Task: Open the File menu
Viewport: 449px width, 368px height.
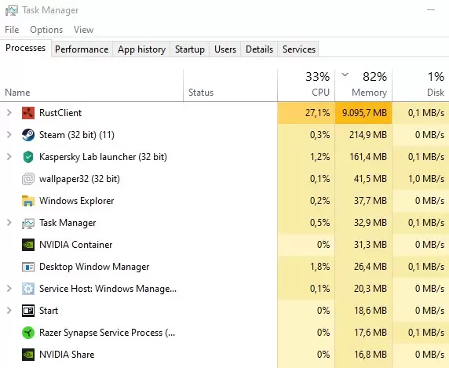Action: [x=12, y=30]
